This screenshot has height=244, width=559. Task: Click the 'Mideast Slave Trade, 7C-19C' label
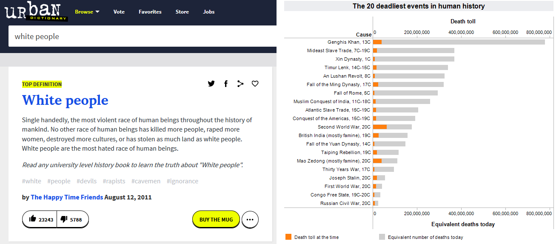click(339, 50)
